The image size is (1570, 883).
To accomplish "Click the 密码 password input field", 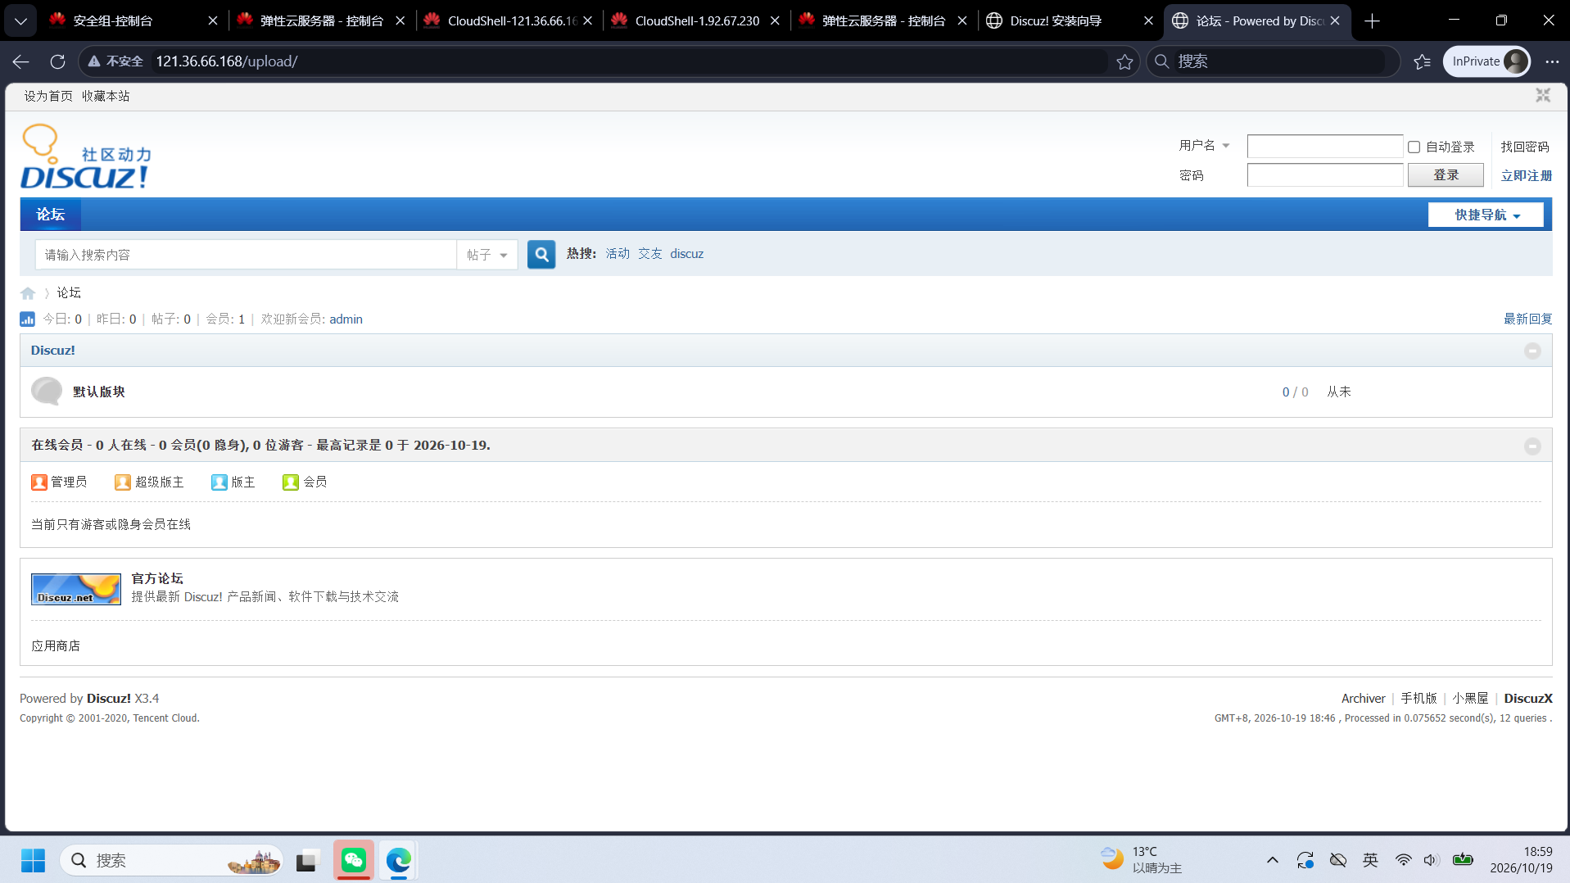I will (1324, 175).
